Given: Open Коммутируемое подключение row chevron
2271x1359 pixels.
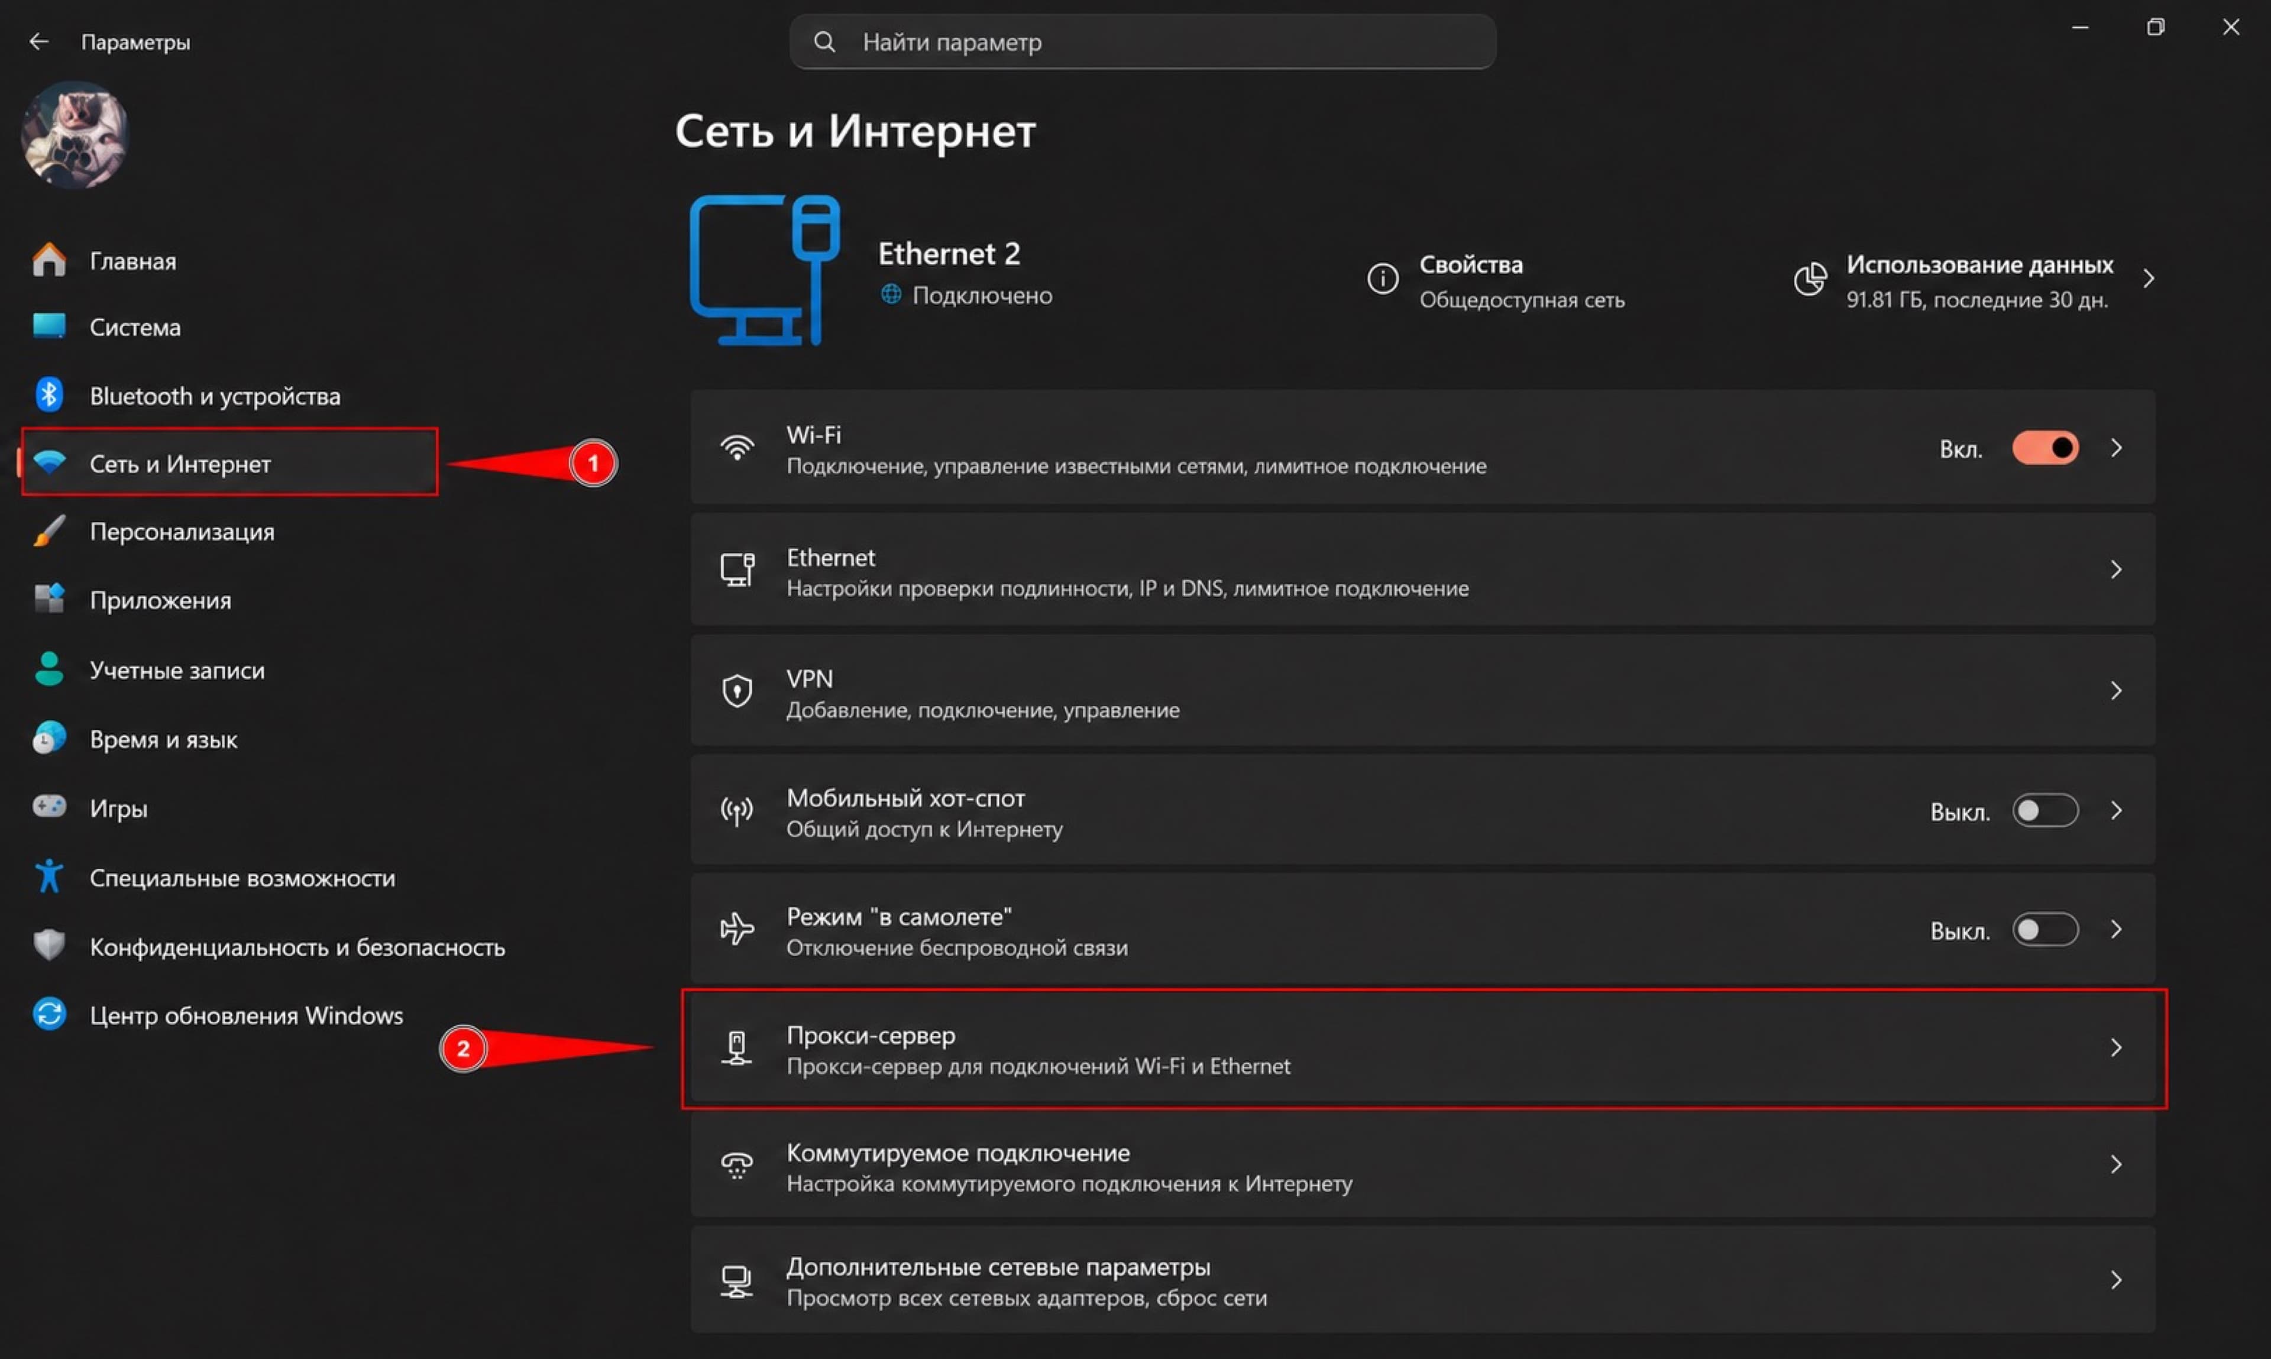Looking at the screenshot, I should point(2116,1164).
